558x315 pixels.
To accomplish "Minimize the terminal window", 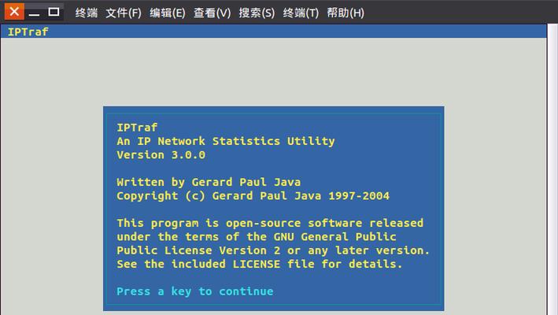I will (34, 12).
